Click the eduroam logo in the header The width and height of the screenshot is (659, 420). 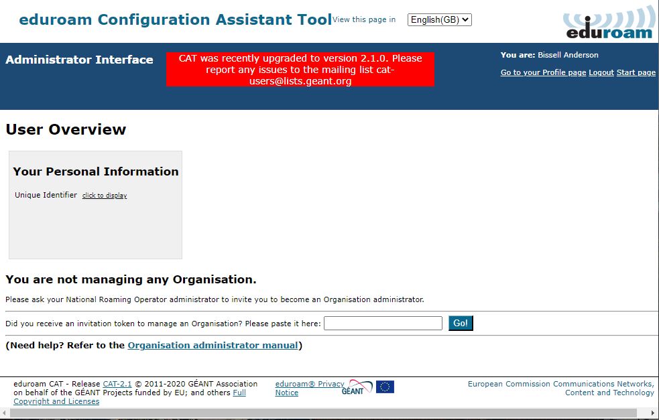point(609,23)
